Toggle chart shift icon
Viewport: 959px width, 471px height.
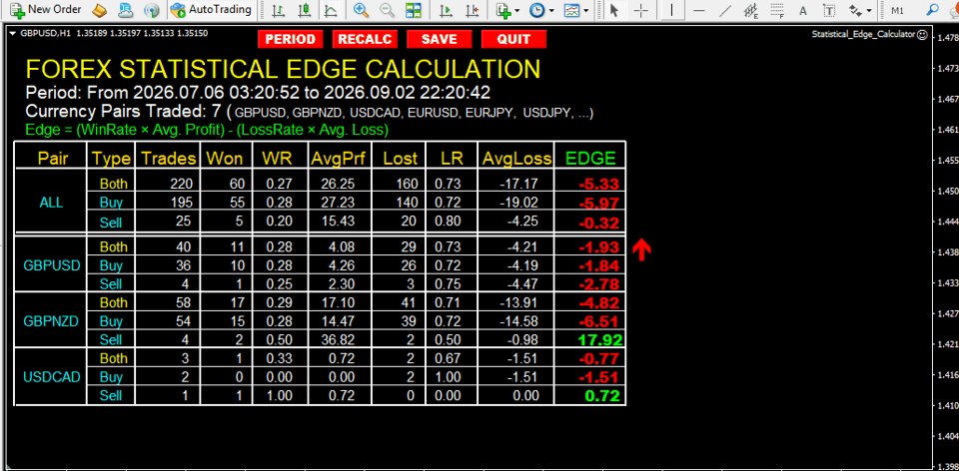[472, 10]
